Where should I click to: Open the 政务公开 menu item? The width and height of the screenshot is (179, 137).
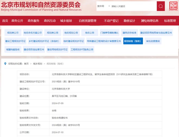17,21
